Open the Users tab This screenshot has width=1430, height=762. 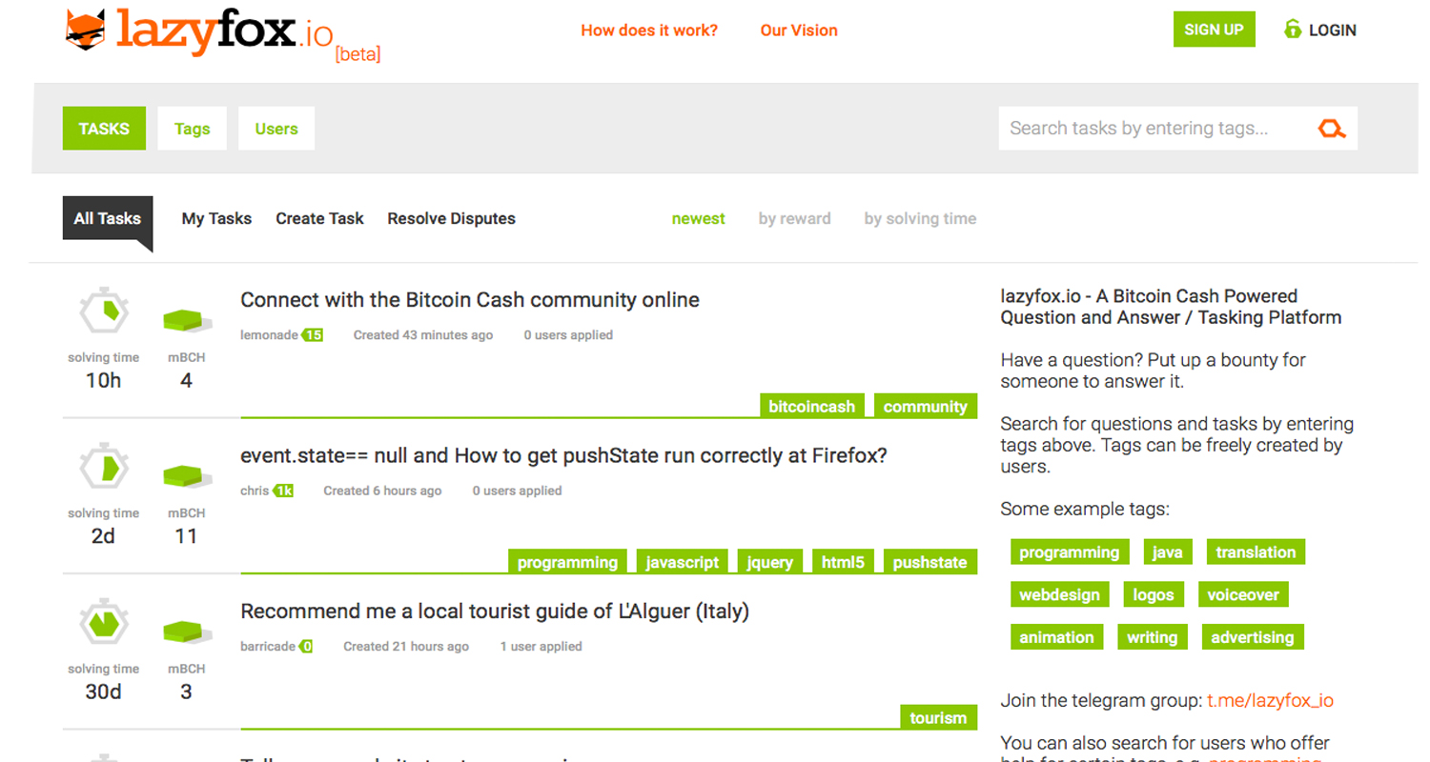point(276,128)
